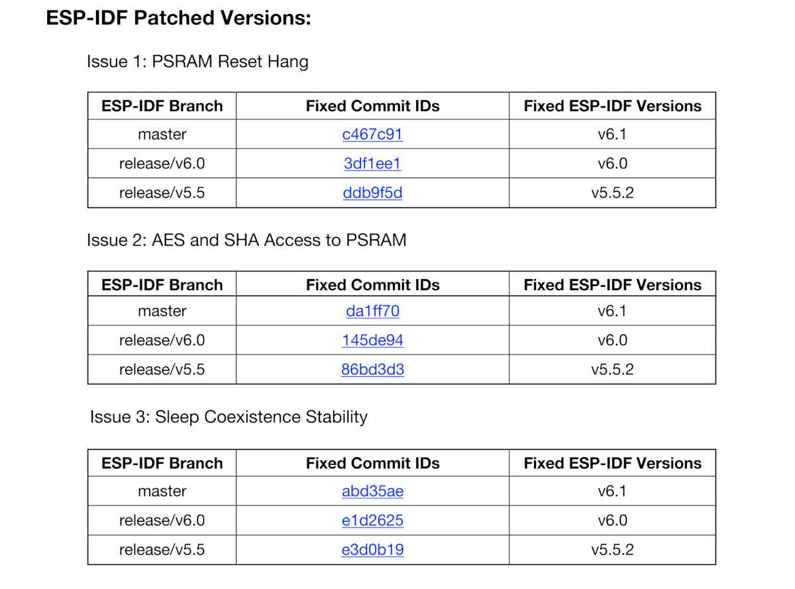Click the ddb9f5d commit ID link
Image resolution: width=795 pixels, height=589 pixels.
pos(372,193)
